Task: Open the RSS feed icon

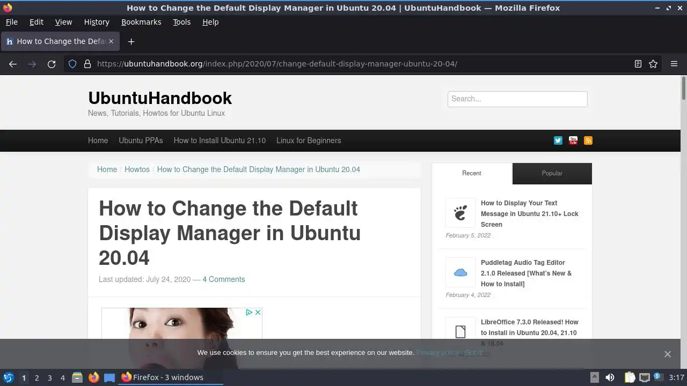Action: click(588, 140)
